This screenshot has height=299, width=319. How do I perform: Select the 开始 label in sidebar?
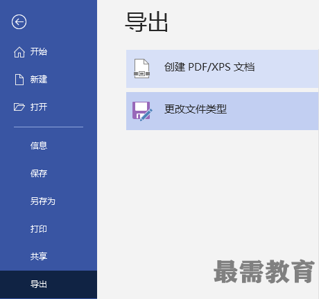(x=39, y=52)
